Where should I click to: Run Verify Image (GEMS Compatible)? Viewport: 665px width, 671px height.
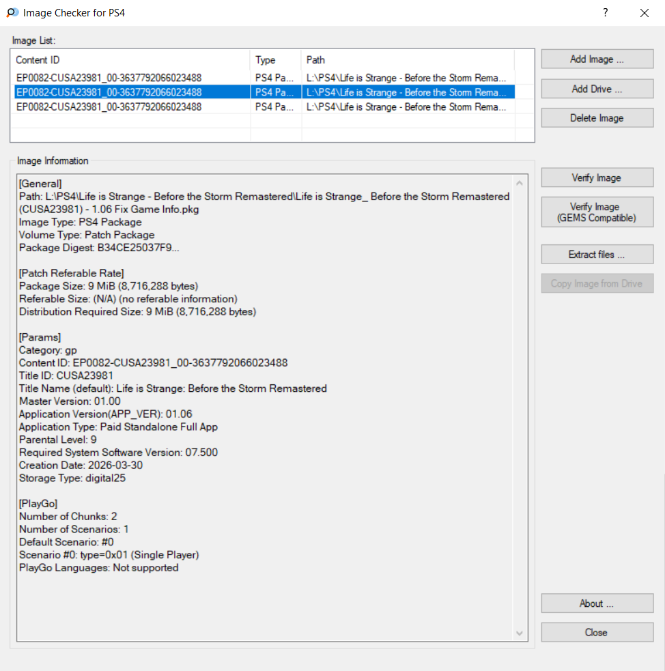click(x=597, y=212)
